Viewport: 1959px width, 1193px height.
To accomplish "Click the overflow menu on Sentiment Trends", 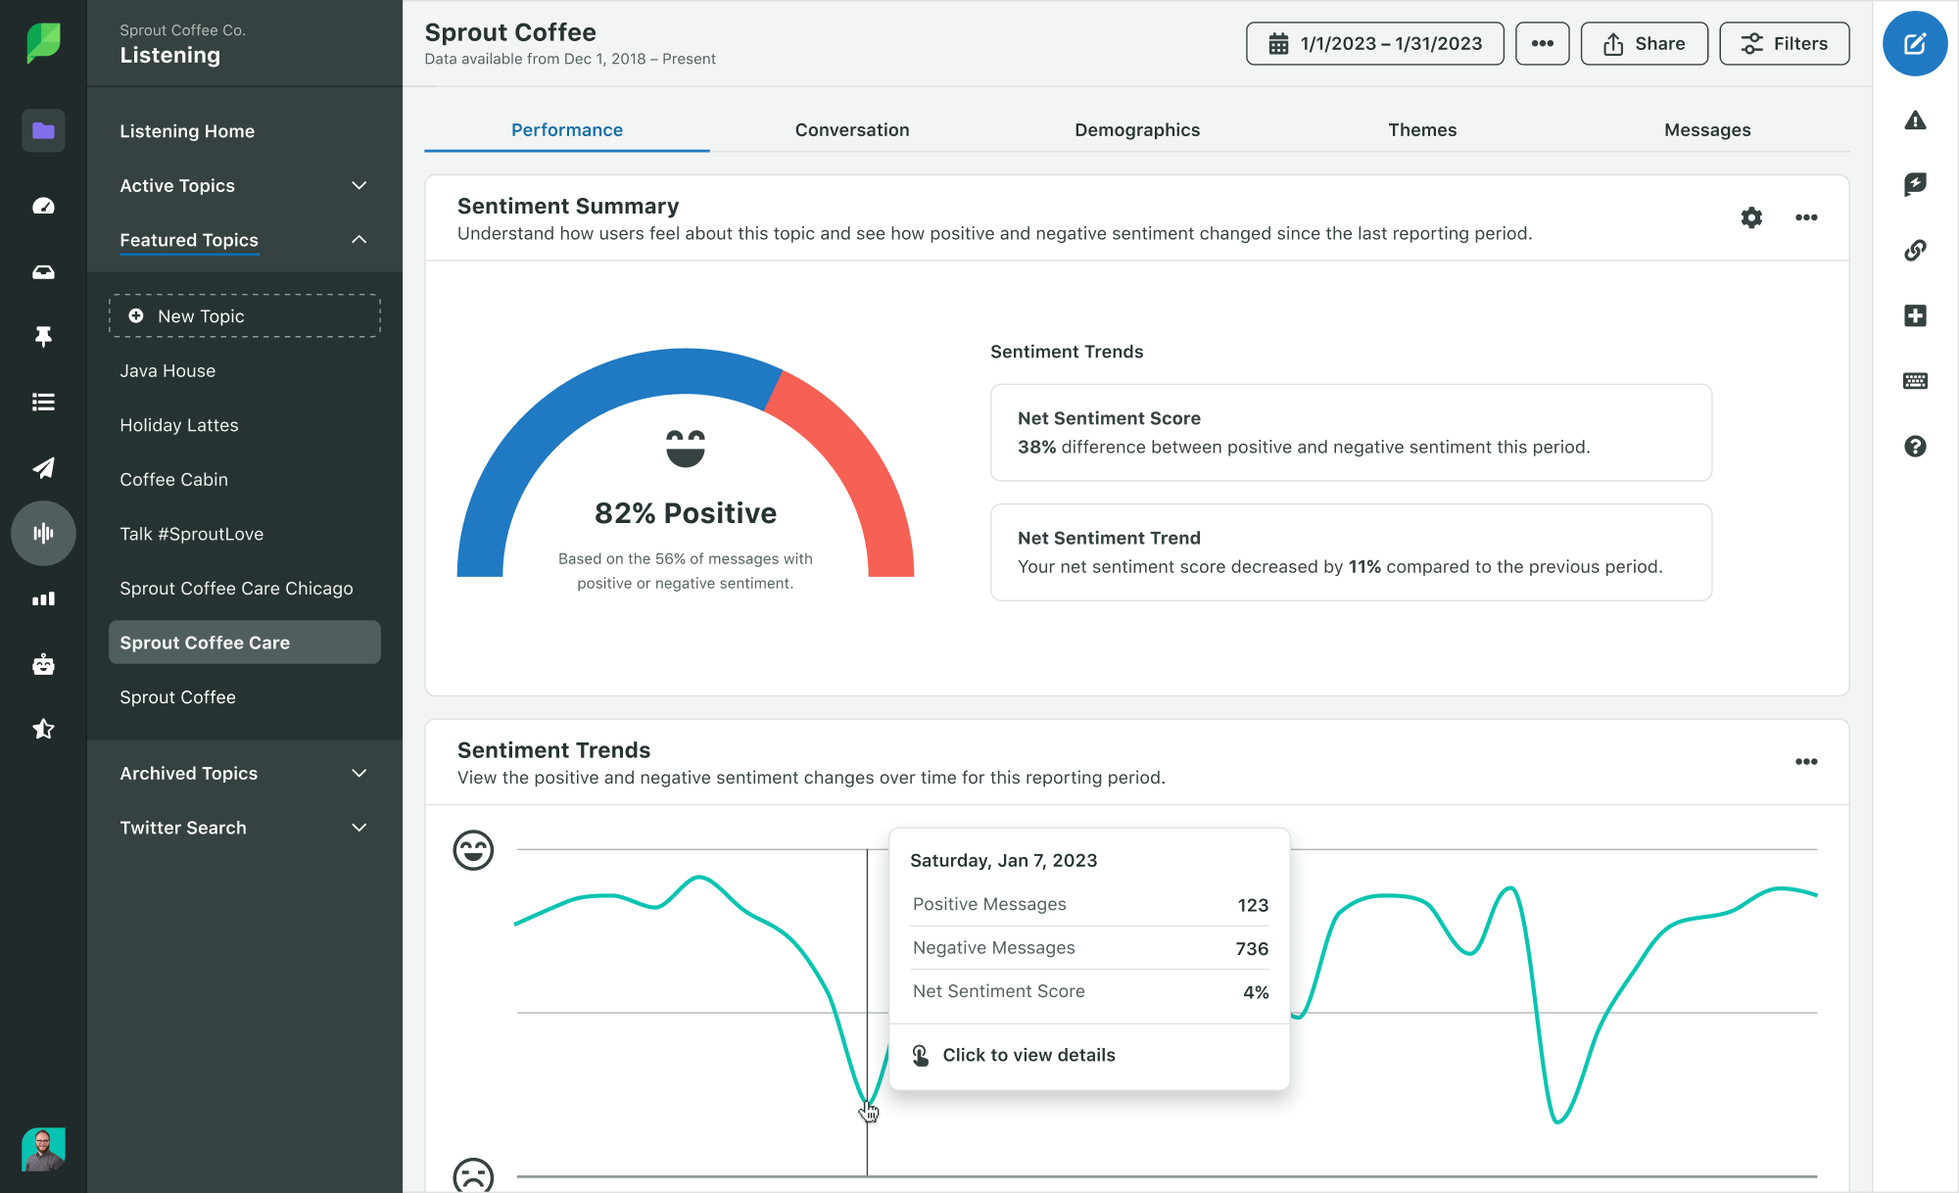I will click(1805, 759).
